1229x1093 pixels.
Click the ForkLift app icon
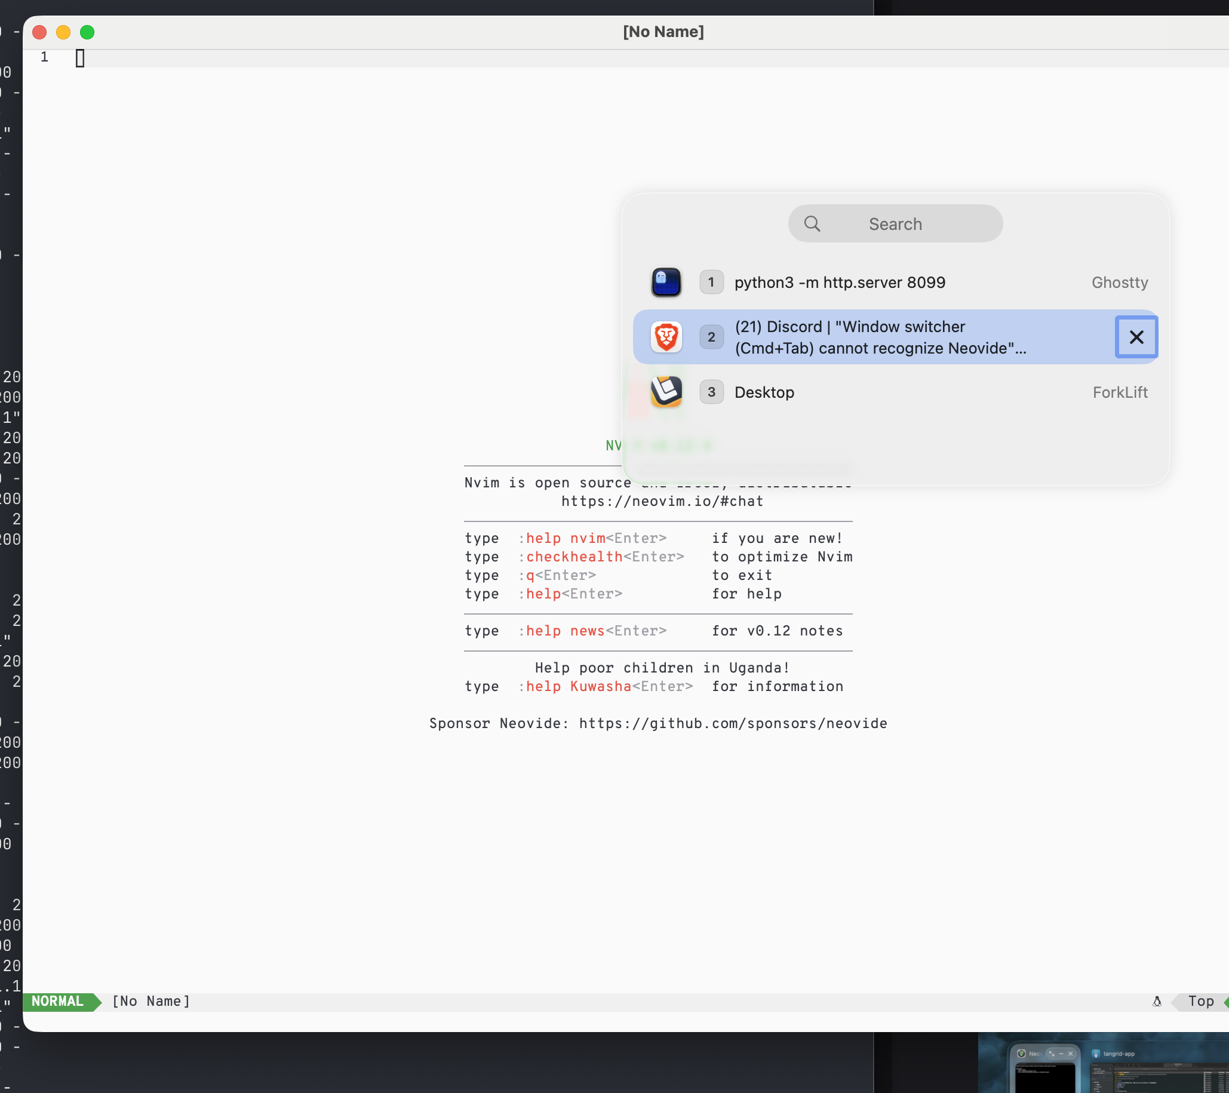(666, 392)
